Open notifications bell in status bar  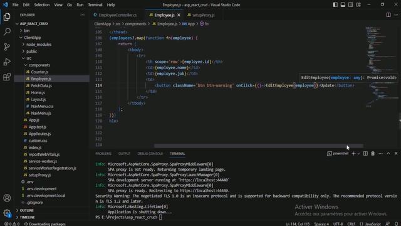(396, 224)
